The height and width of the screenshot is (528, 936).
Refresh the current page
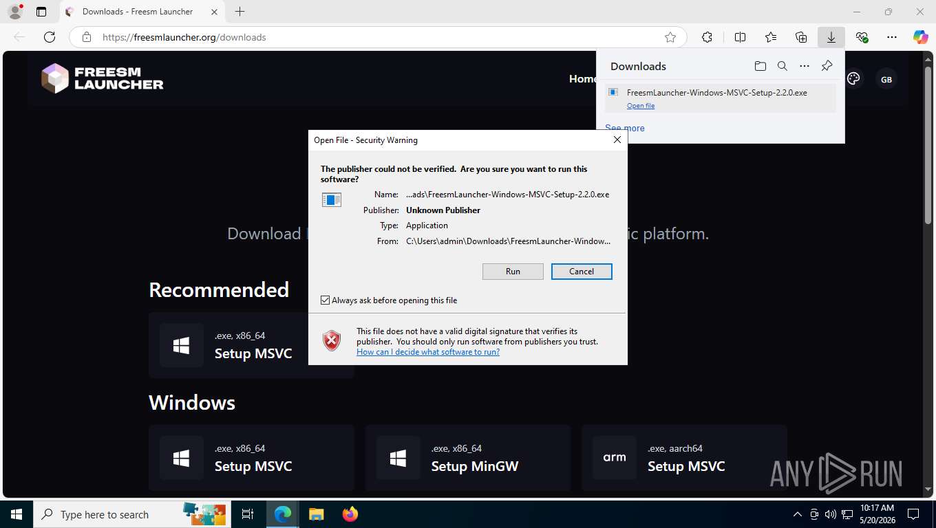[x=50, y=37]
